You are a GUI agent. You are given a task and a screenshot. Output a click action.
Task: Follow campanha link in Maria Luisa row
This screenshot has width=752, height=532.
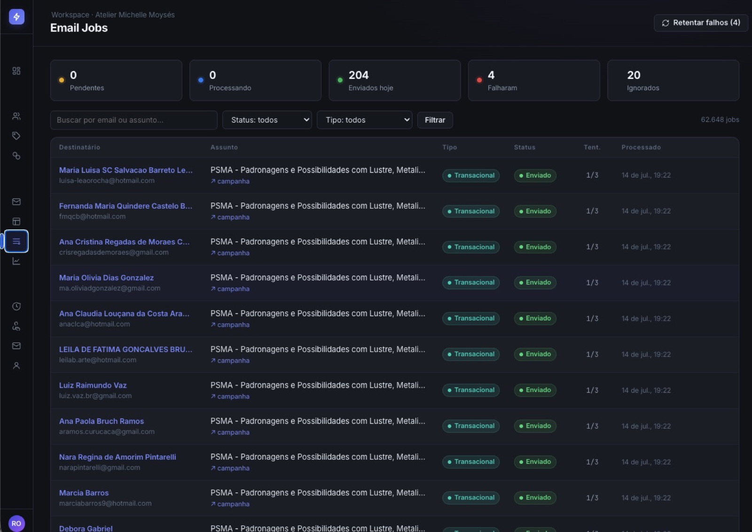(x=230, y=181)
